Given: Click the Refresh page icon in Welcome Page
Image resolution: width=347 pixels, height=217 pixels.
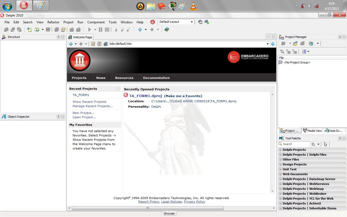Looking at the screenshot, I should pos(99,44).
